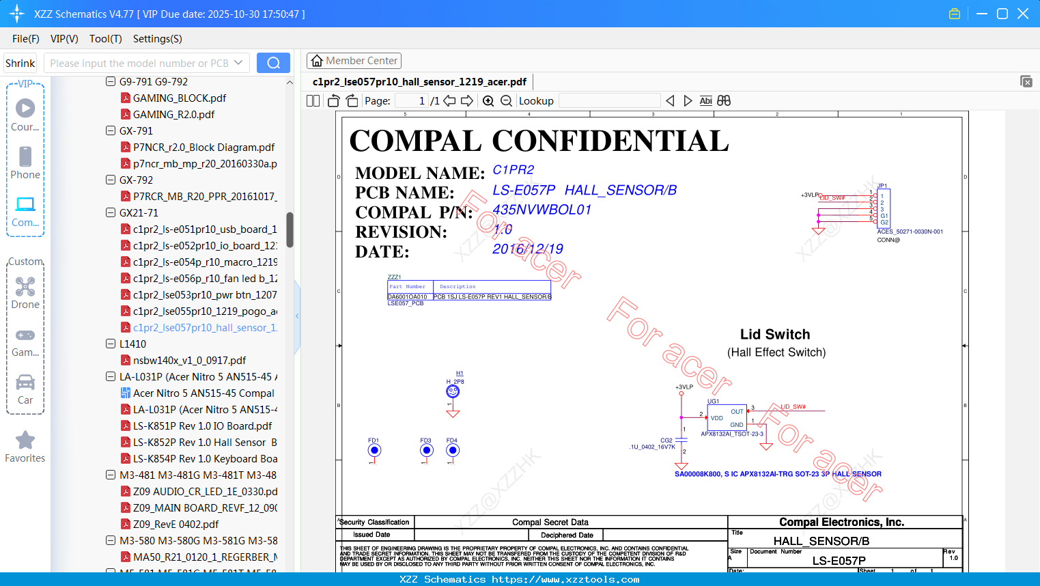Open nsbw140x_v1_0_0917.pdf
Image resolution: width=1040 pixels, height=586 pixels.
189,360
